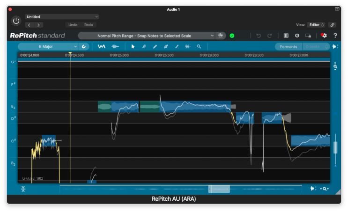Screen dimensions: 348x212
Task: Click RePitch undo arrow icon
Action: [259, 36]
